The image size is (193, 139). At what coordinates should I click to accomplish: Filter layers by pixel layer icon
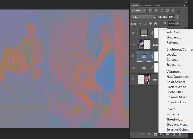pyautogui.click(x=151, y=11)
